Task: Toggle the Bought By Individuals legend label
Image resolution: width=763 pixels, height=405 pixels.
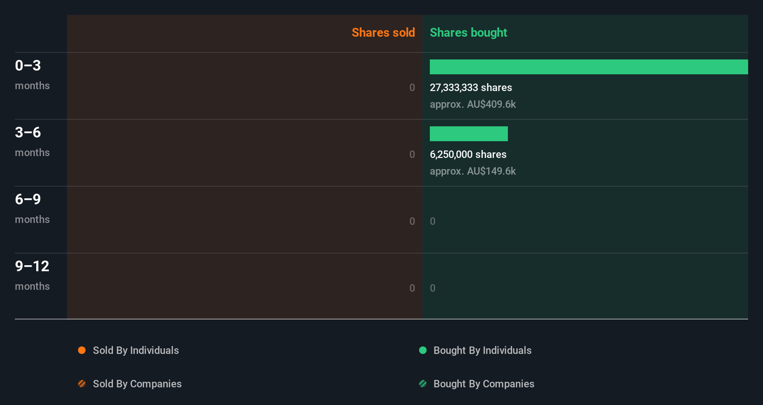Action: [482, 350]
